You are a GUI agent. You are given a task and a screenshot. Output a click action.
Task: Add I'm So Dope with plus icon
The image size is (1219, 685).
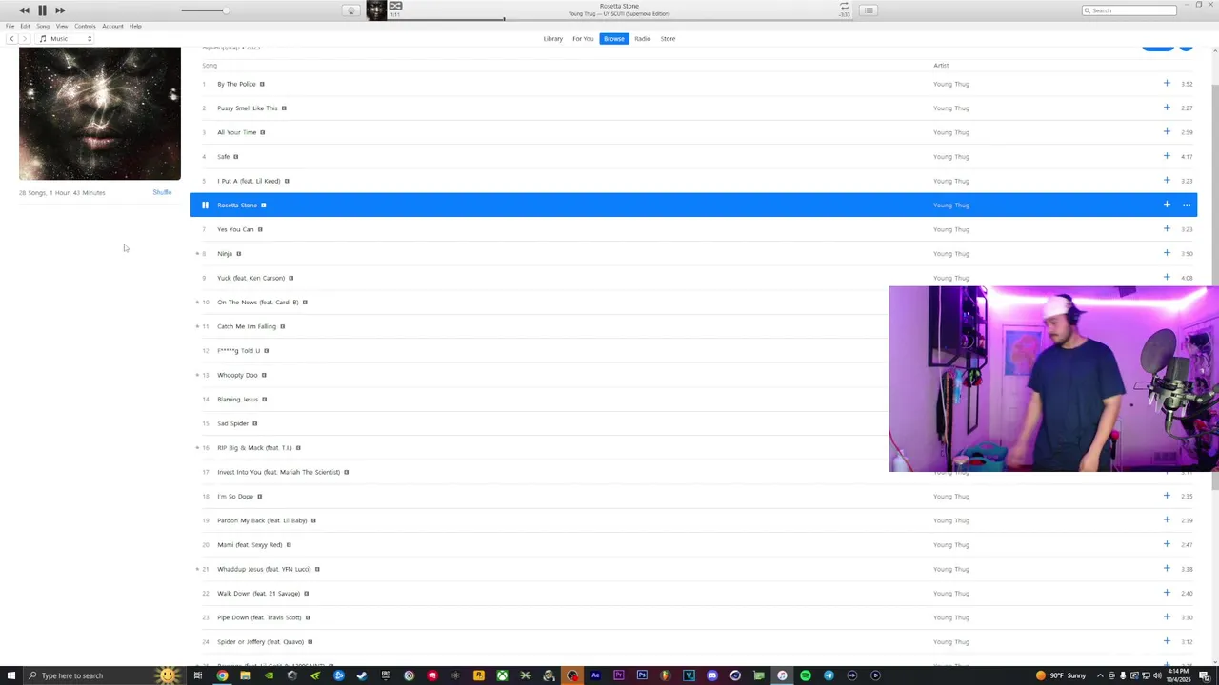point(1167,496)
